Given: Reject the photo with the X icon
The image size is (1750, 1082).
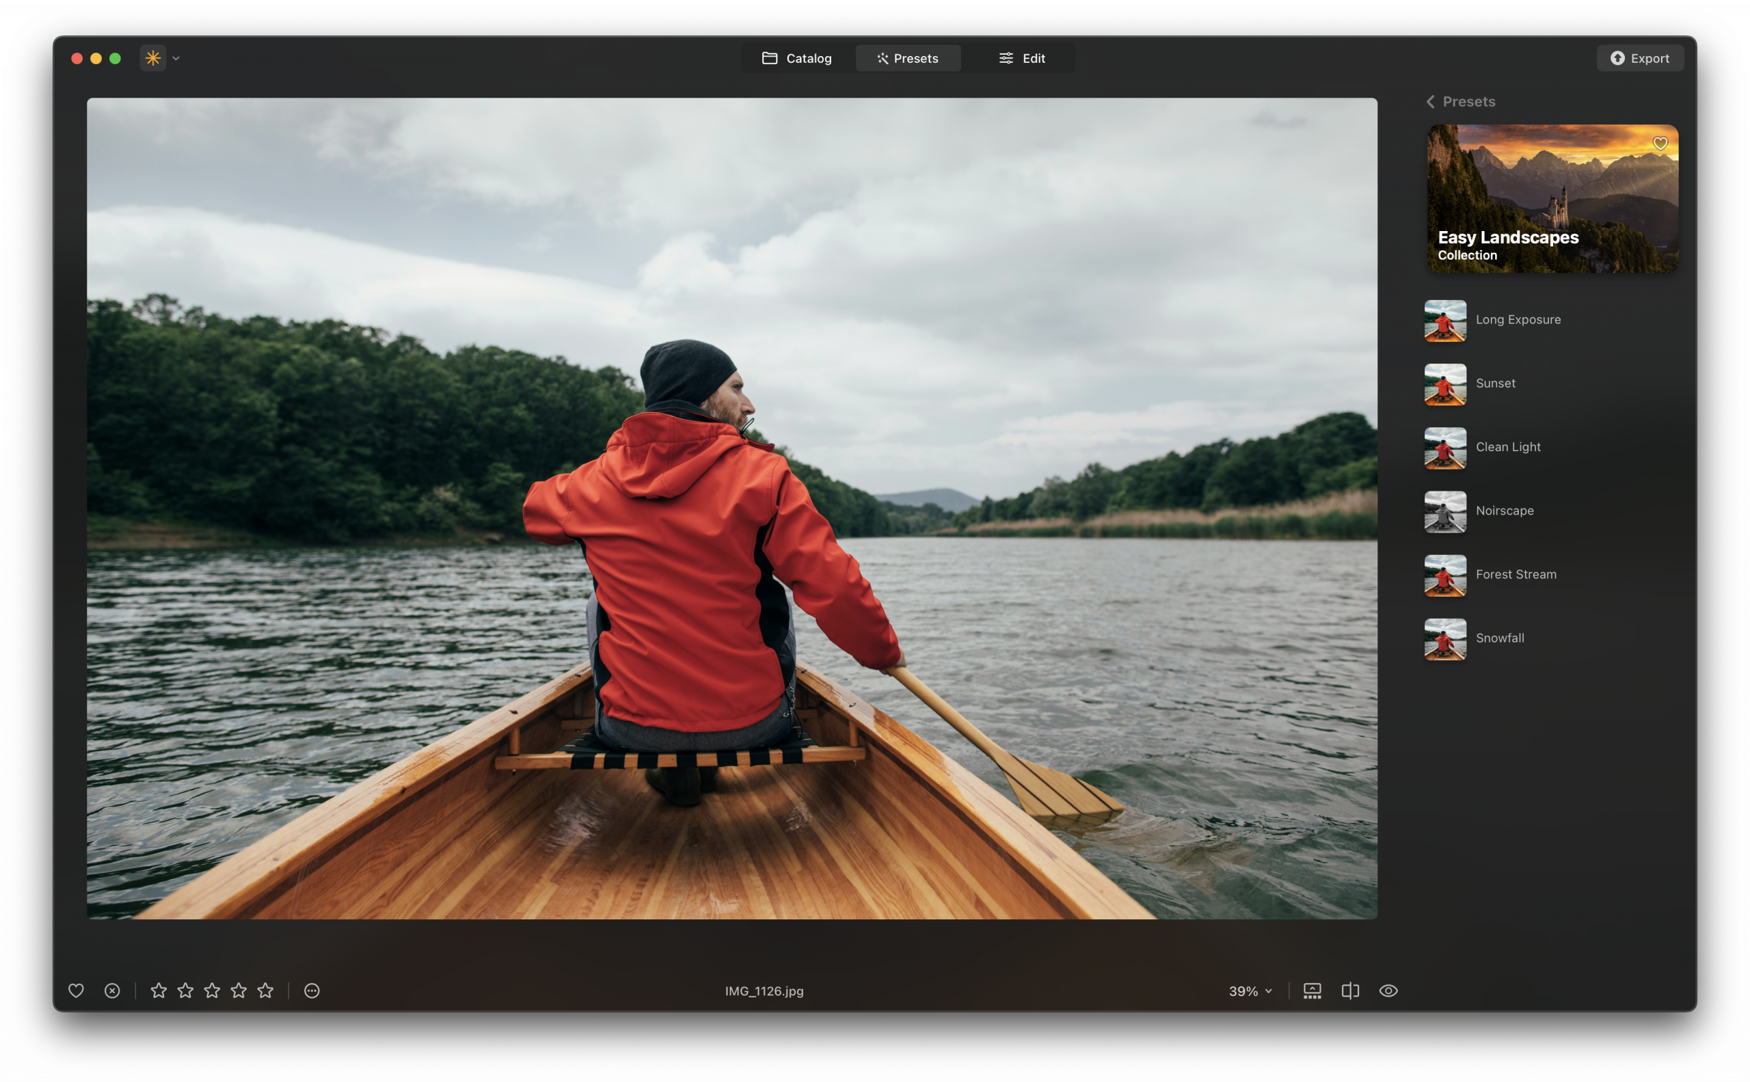Looking at the screenshot, I should click(112, 990).
